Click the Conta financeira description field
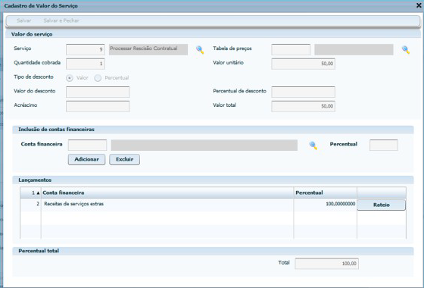Screen dimensions: 424x288 [x=204, y=146]
